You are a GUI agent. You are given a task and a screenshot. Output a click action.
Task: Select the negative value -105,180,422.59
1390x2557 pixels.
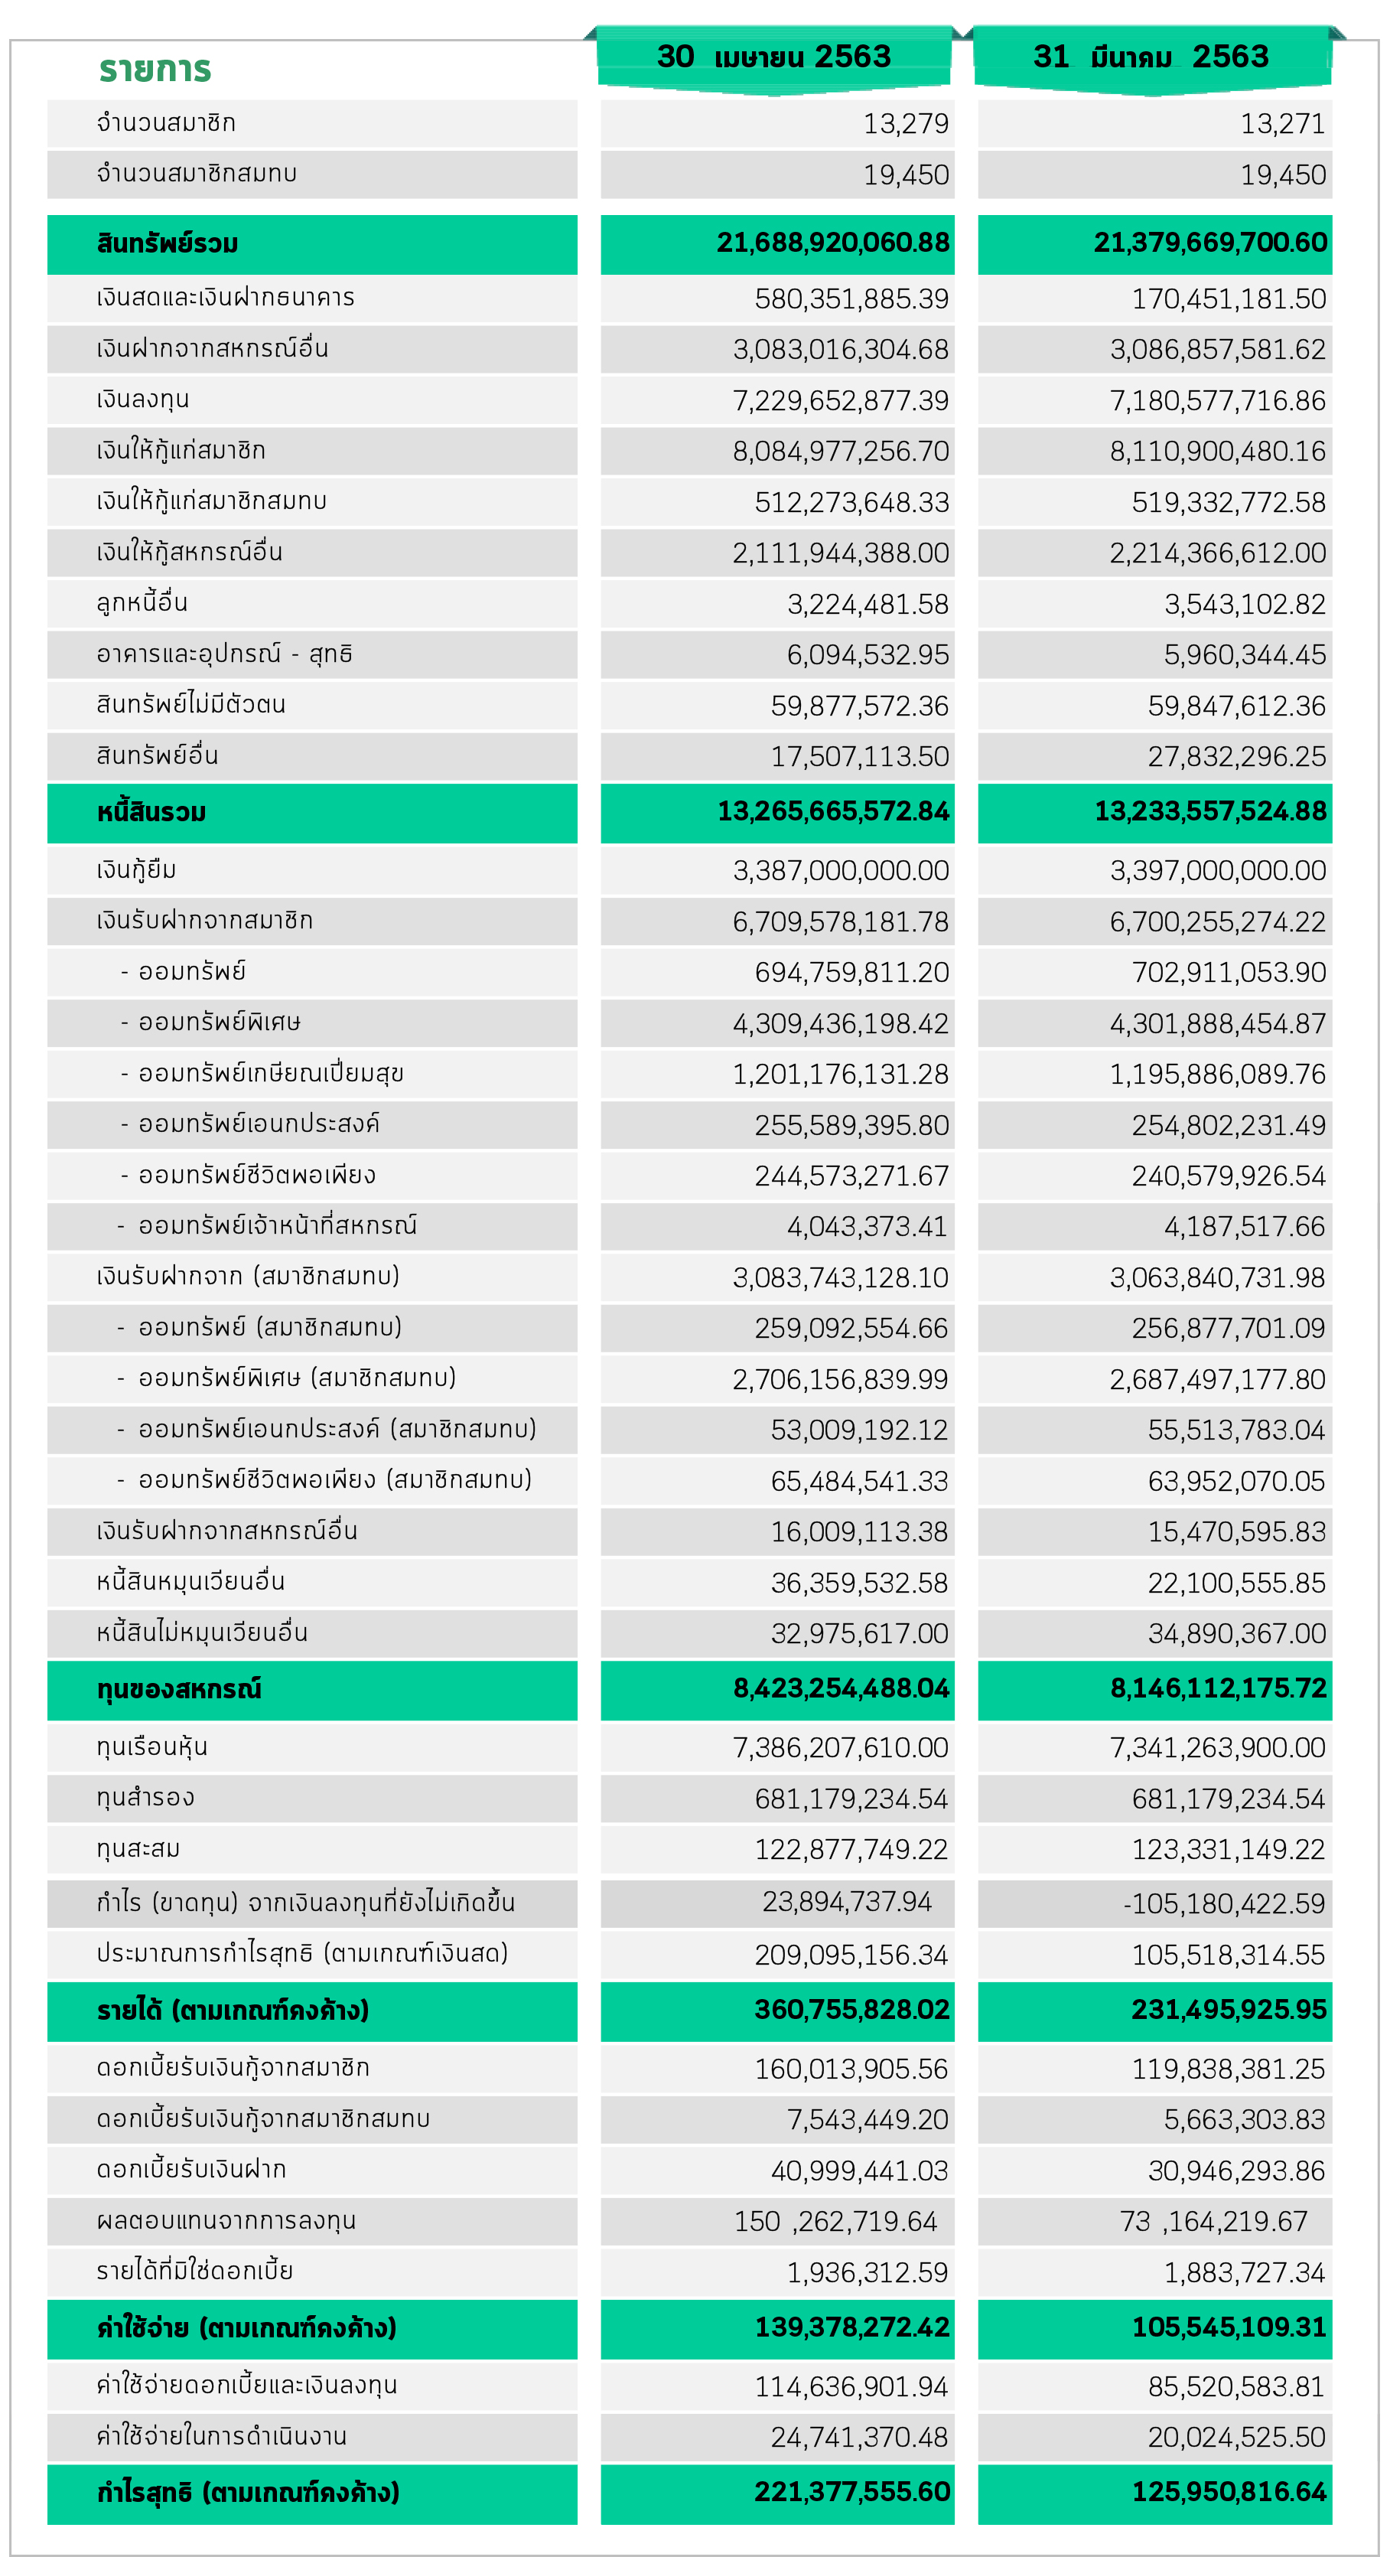(1224, 1903)
